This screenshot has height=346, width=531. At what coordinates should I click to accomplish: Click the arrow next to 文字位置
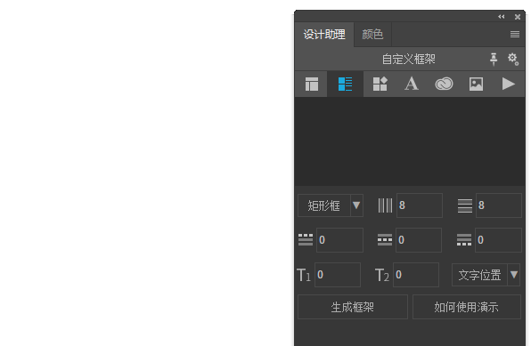click(x=514, y=275)
